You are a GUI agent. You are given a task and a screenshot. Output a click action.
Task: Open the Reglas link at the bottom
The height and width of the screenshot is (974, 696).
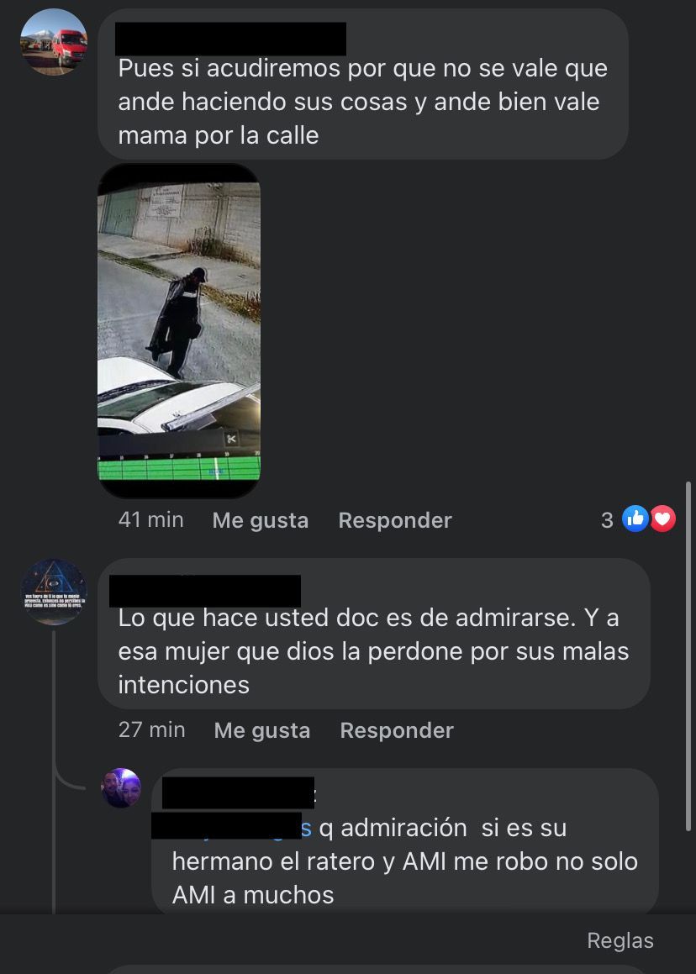point(620,940)
